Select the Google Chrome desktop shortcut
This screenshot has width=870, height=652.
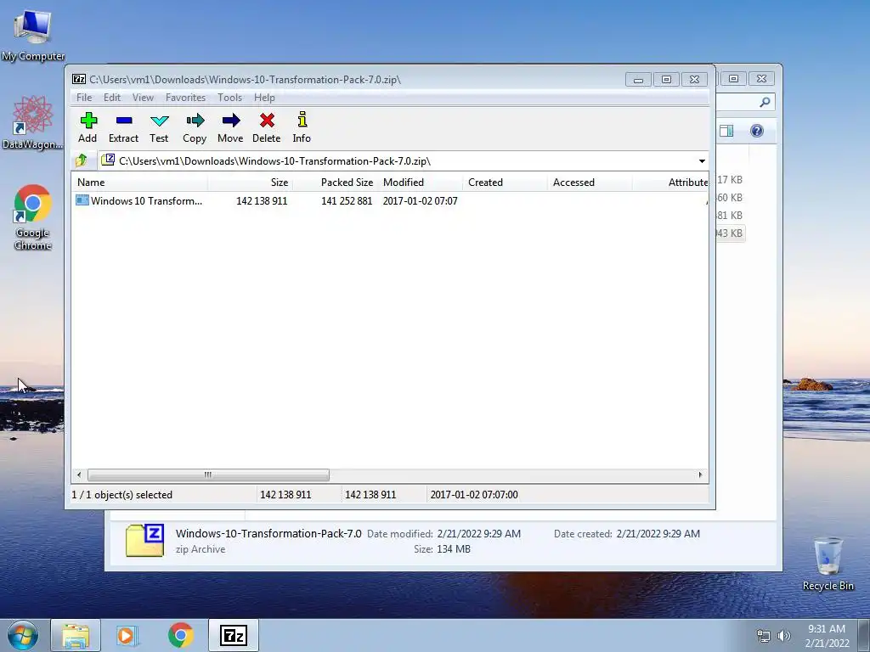coord(33,216)
